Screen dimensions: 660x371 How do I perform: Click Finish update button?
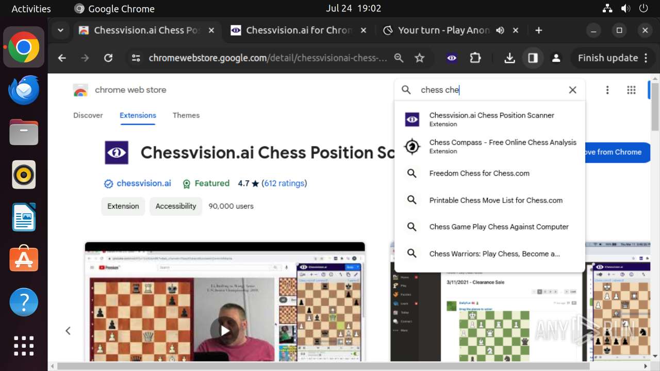point(608,58)
